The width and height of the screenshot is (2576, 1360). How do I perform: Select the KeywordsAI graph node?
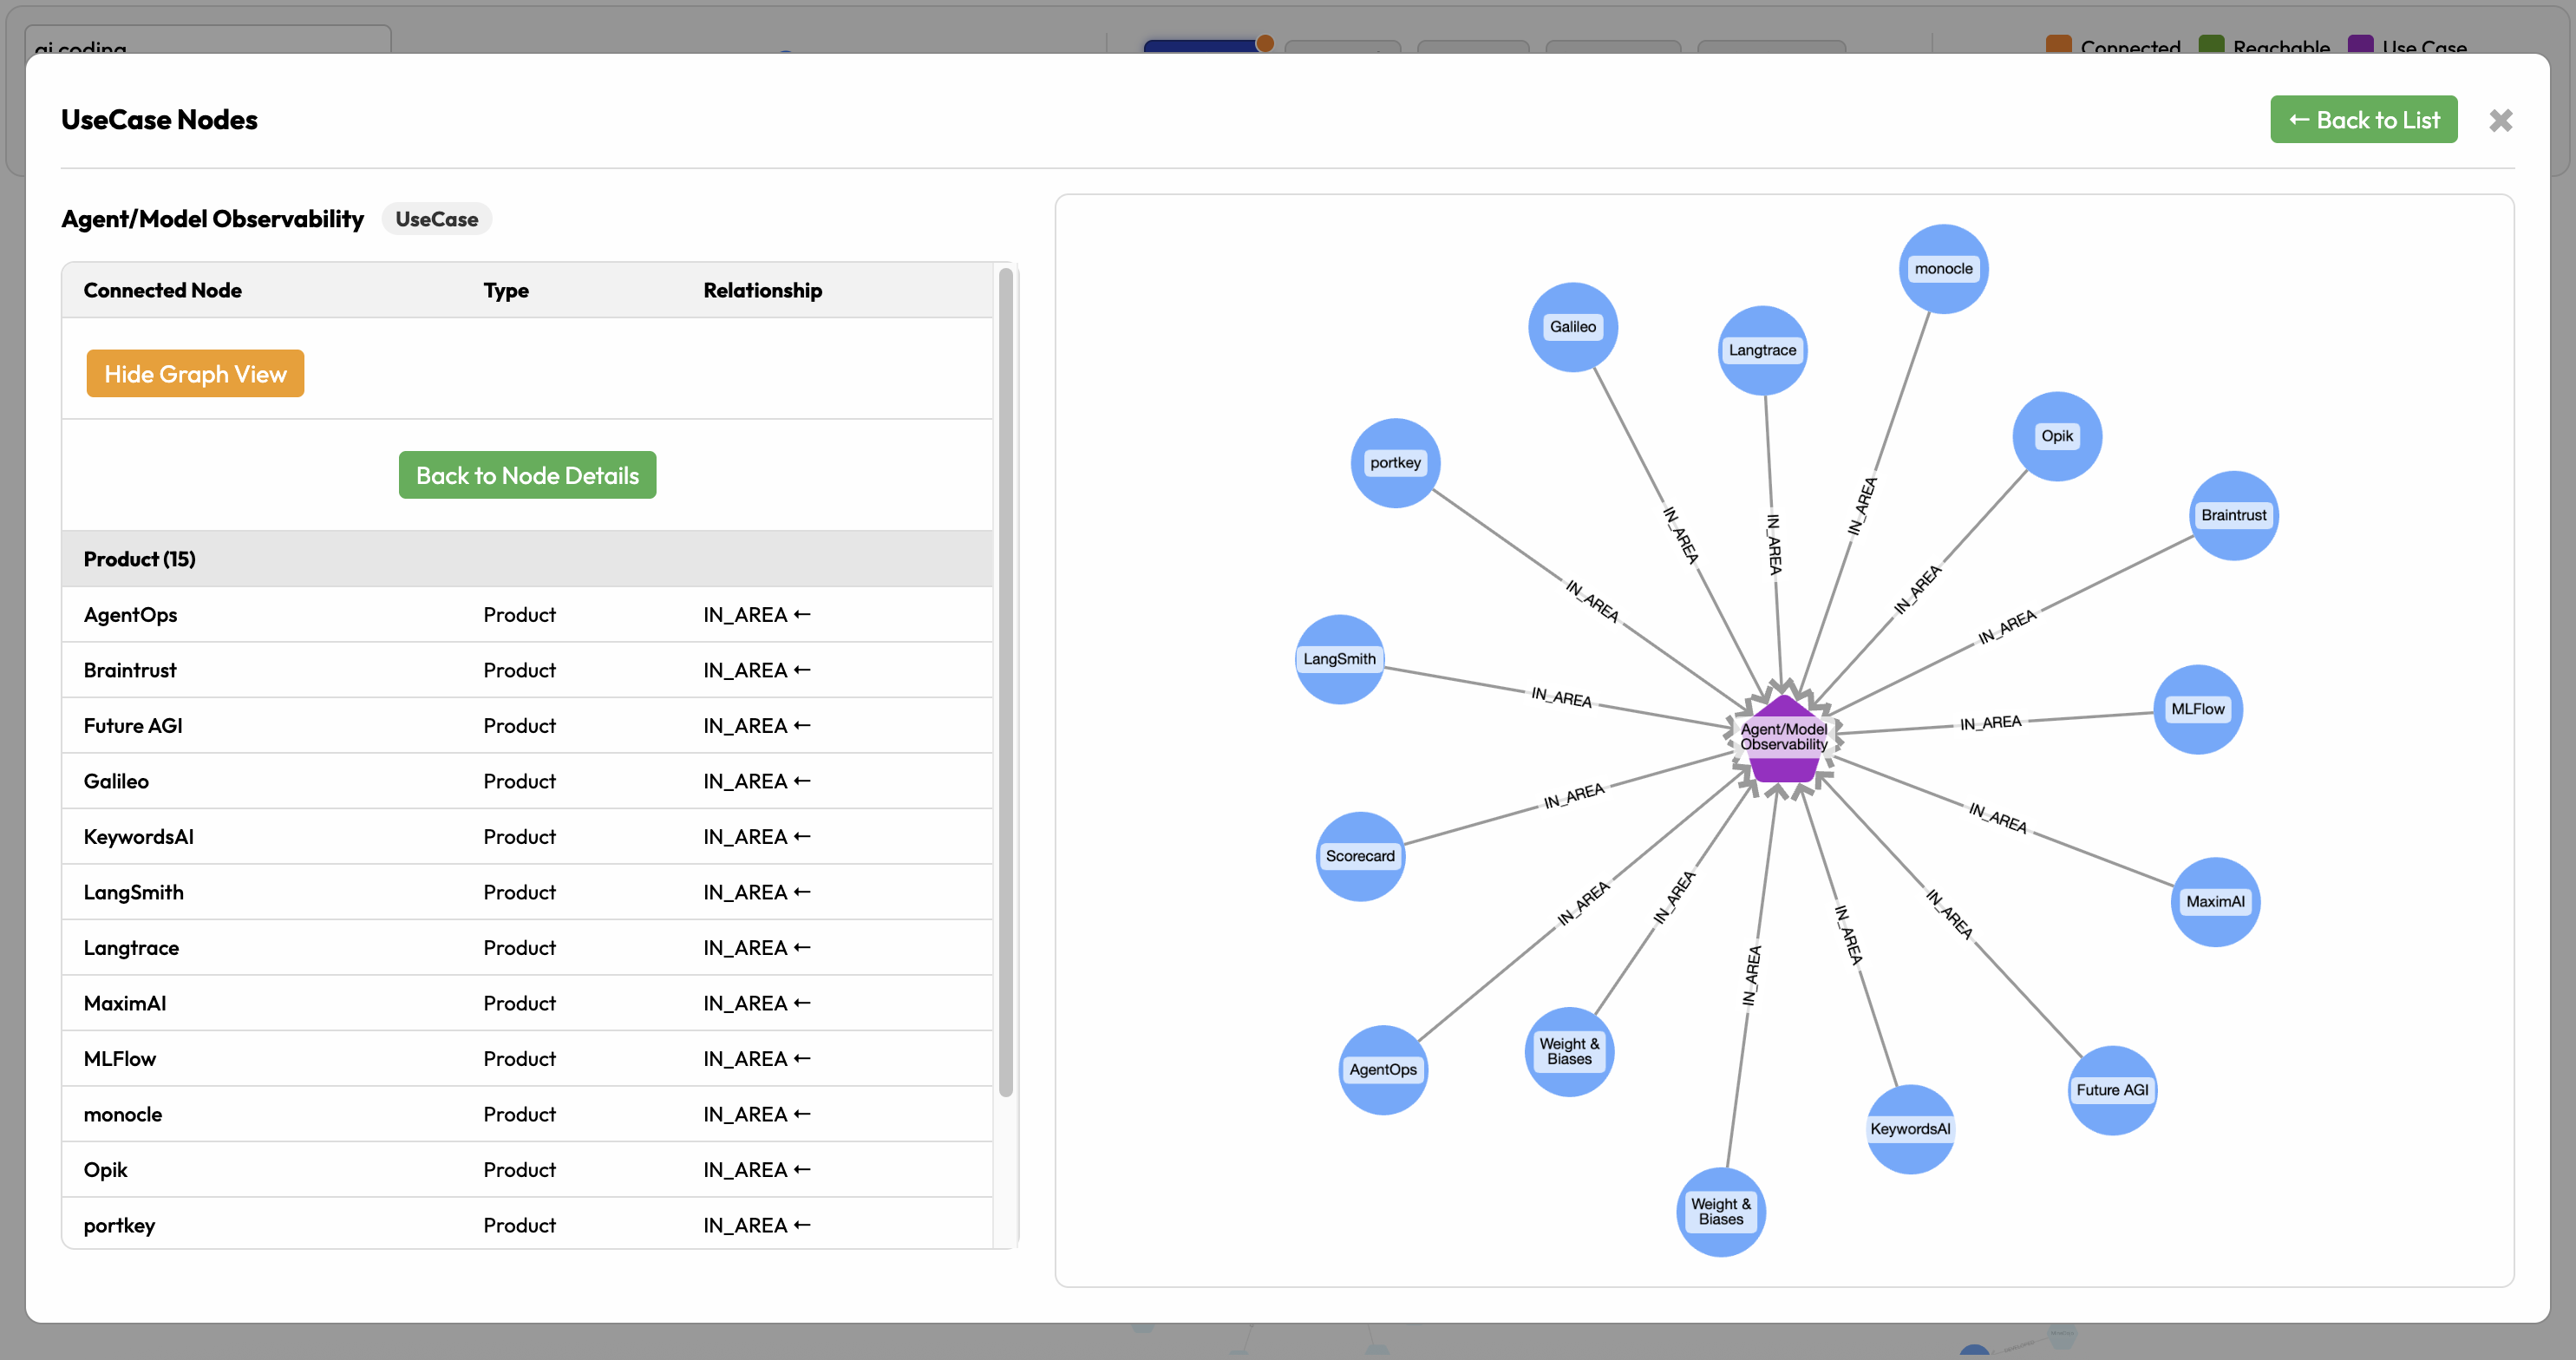[1910, 1129]
